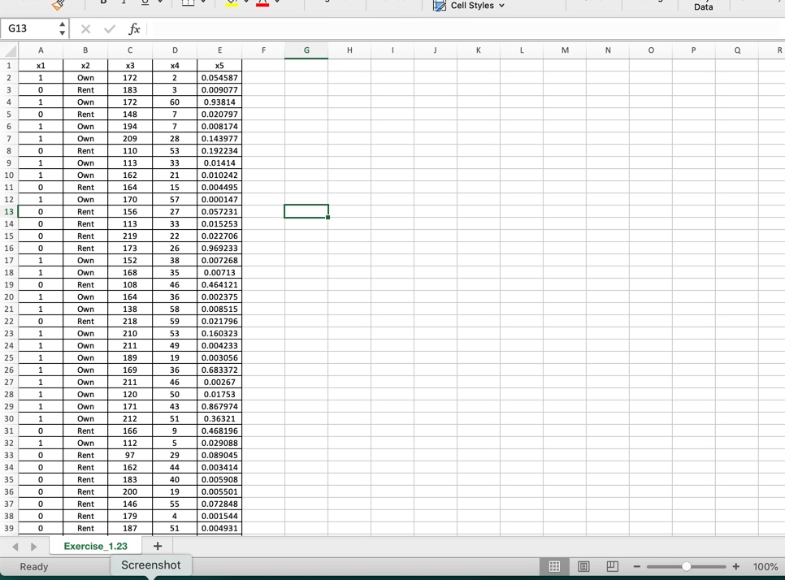Select column K header
The width and height of the screenshot is (785, 580).
coord(478,50)
